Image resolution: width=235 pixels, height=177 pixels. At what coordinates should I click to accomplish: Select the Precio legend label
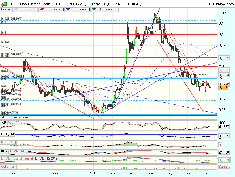(x=6, y=9)
